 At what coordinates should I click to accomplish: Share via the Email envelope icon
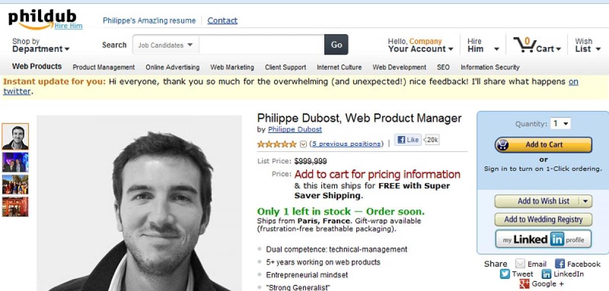point(520,264)
